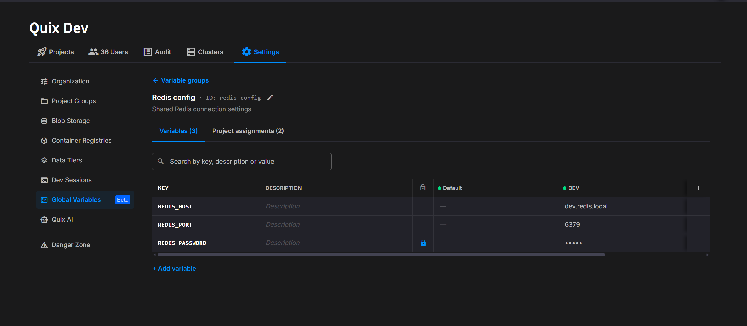Click the lock column header icon
The image size is (747, 326).
pyautogui.click(x=423, y=187)
